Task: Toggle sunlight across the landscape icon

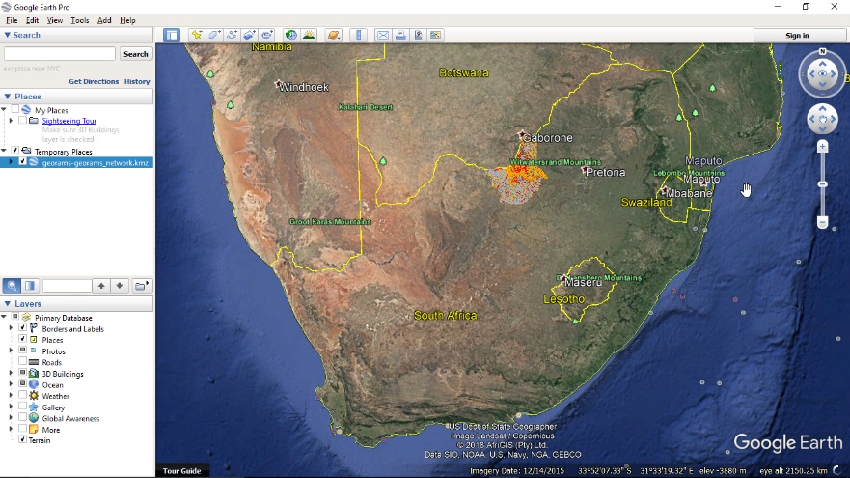Action: (x=309, y=35)
